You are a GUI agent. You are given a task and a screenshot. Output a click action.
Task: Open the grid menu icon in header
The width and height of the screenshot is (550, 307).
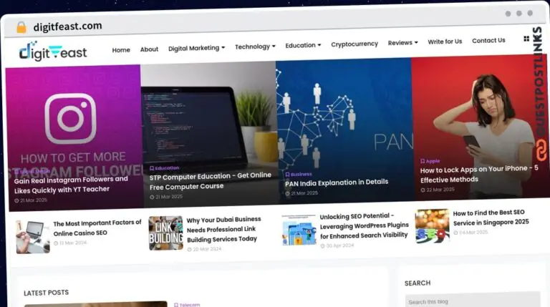(526, 39)
